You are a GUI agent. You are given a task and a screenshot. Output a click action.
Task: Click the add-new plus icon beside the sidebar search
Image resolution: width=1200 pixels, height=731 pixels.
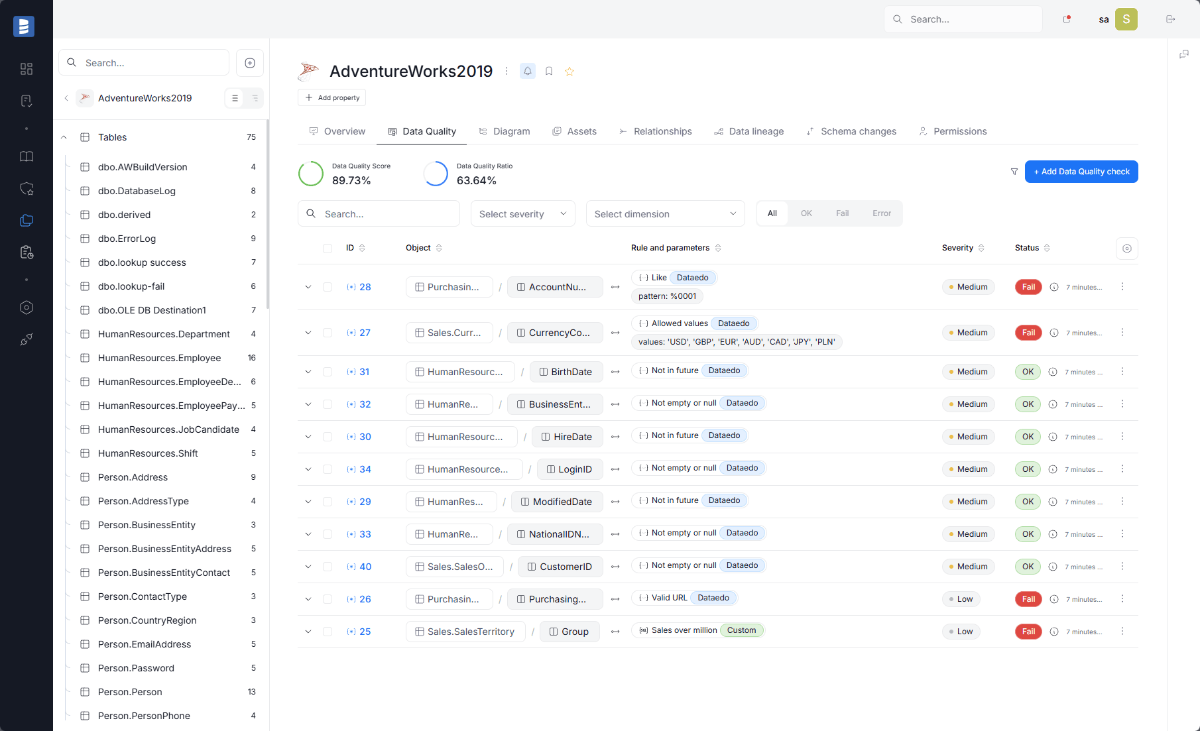pos(250,63)
